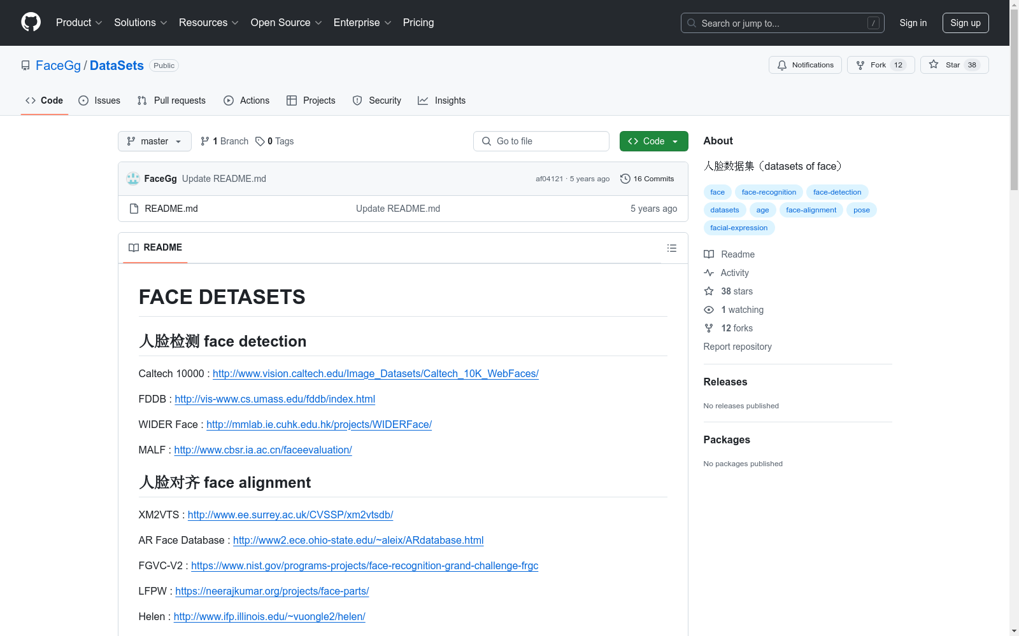Switch to the Projects tab
The image size is (1019, 636).
click(x=311, y=100)
